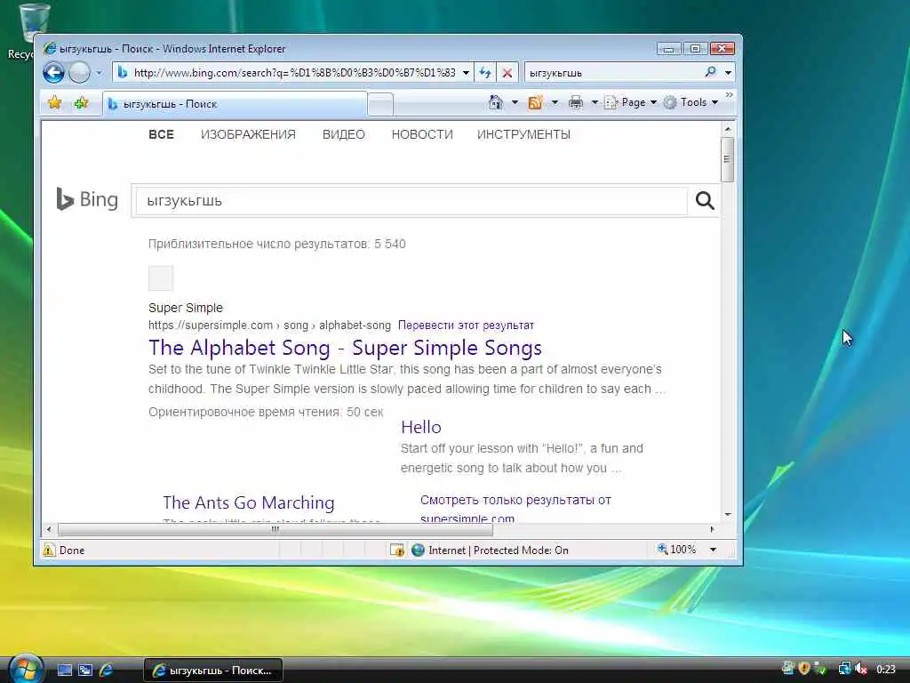Viewport: 910px width, 683px height.
Task: Click the horizontal scrollbar thumb
Action: click(x=275, y=529)
